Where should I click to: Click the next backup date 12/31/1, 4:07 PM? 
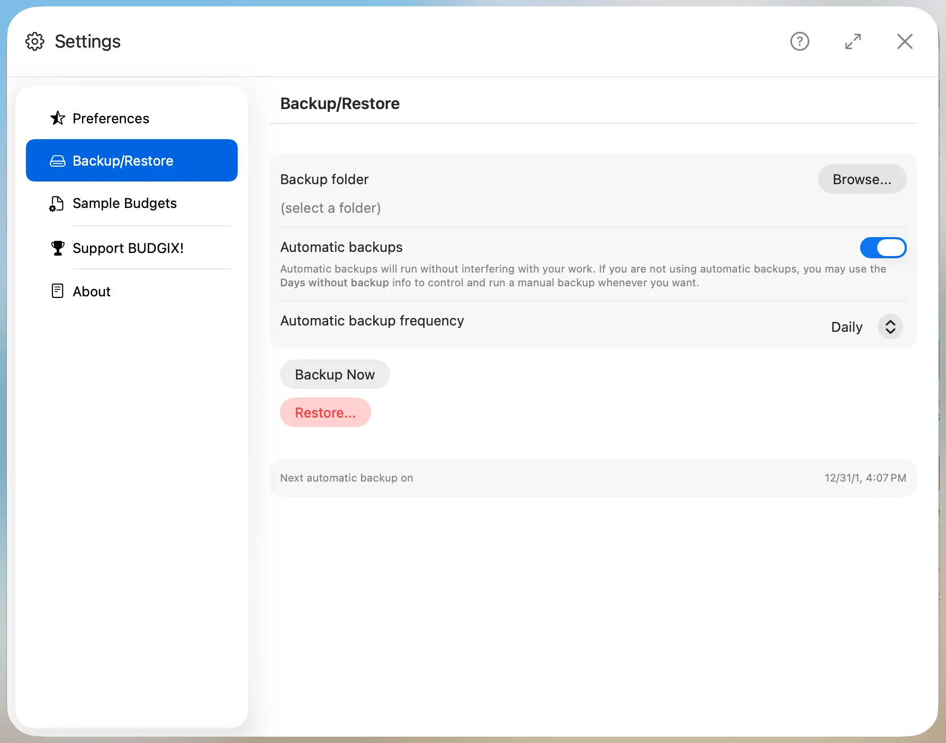865,478
